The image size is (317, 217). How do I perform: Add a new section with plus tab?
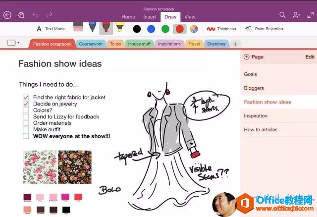coord(235,44)
